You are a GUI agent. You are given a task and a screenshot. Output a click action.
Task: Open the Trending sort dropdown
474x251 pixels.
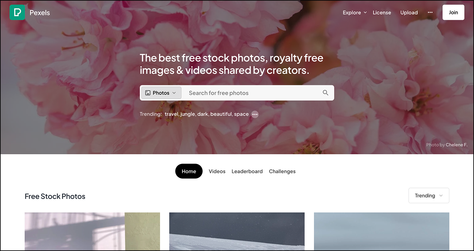click(x=429, y=195)
